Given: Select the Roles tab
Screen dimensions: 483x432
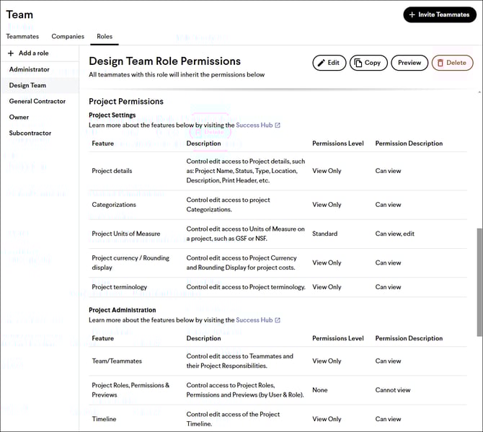Looking at the screenshot, I should click(x=105, y=37).
